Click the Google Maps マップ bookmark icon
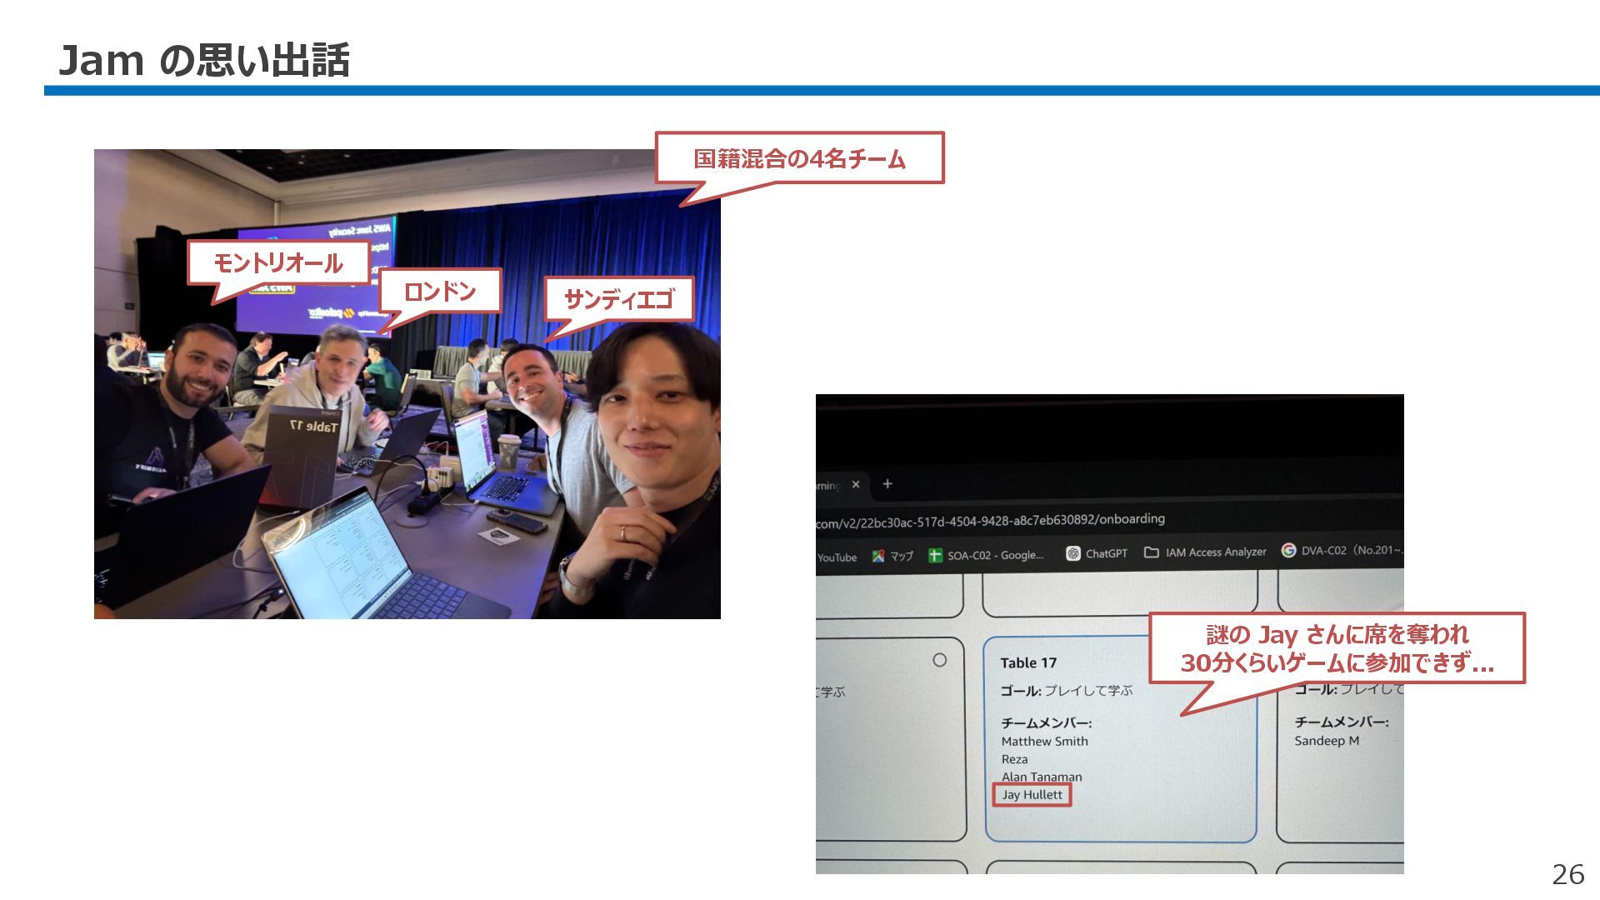Viewport: 1600px width, 900px height. point(878,556)
